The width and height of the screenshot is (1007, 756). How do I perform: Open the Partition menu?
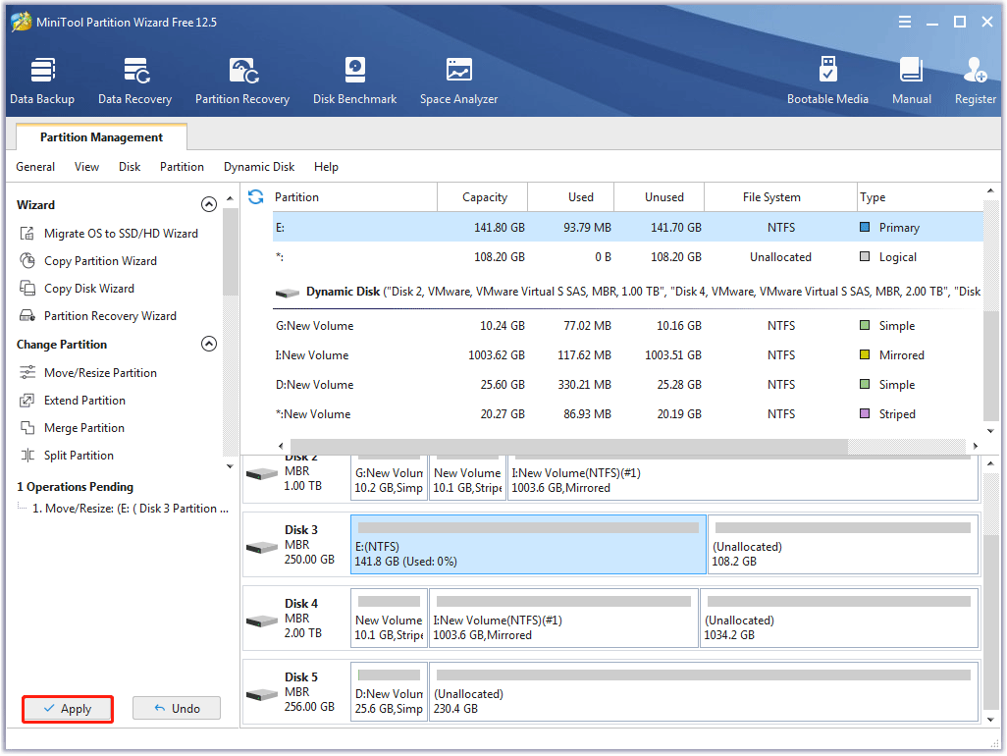182,167
